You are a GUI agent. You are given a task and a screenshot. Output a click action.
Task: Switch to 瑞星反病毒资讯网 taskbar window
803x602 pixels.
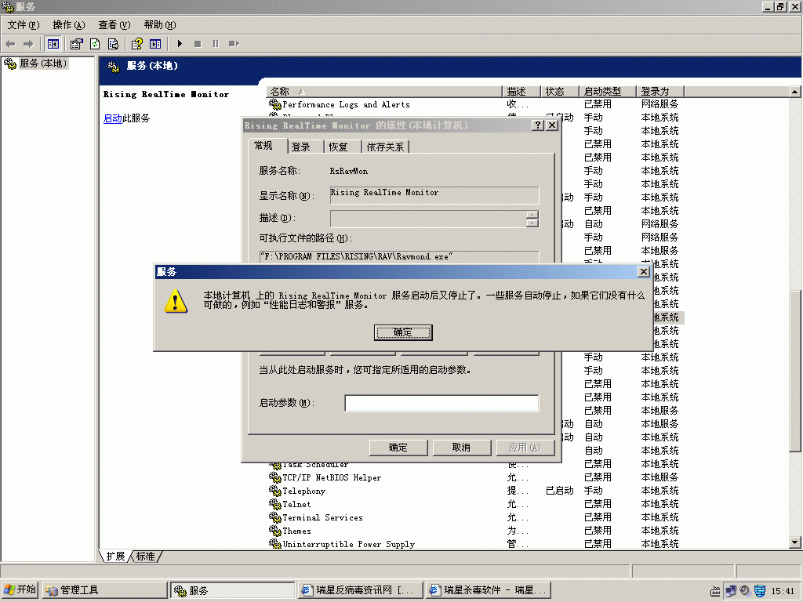point(361,590)
